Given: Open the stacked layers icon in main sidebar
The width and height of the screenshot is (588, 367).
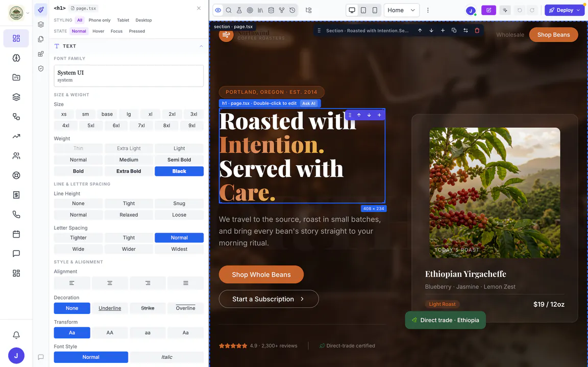Looking at the screenshot, I should coord(16,97).
